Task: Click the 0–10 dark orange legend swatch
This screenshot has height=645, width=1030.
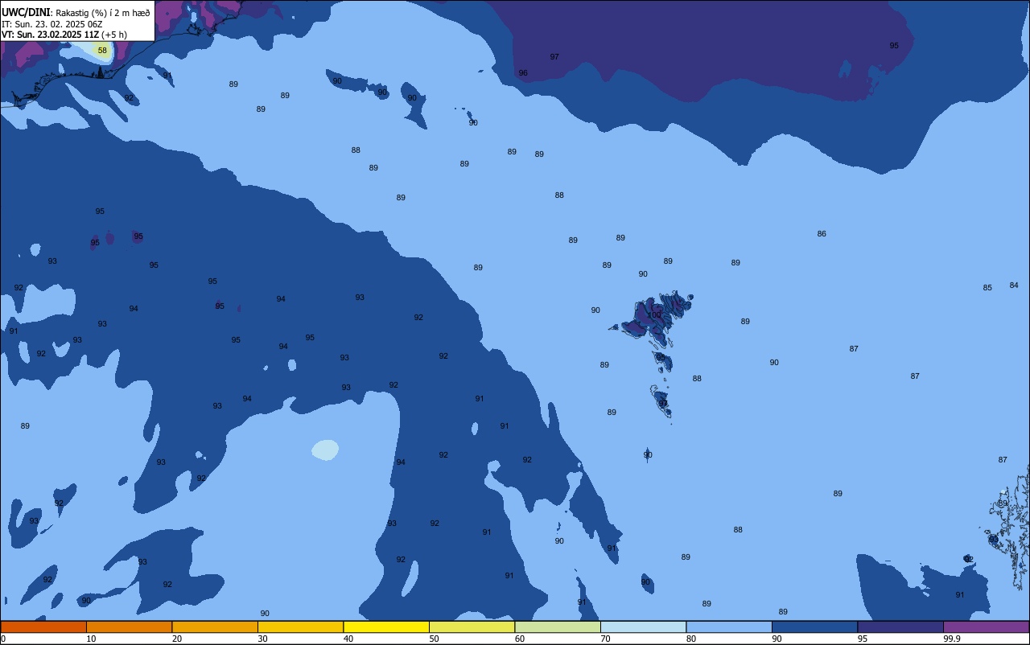Action: pyautogui.click(x=43, y=627)
